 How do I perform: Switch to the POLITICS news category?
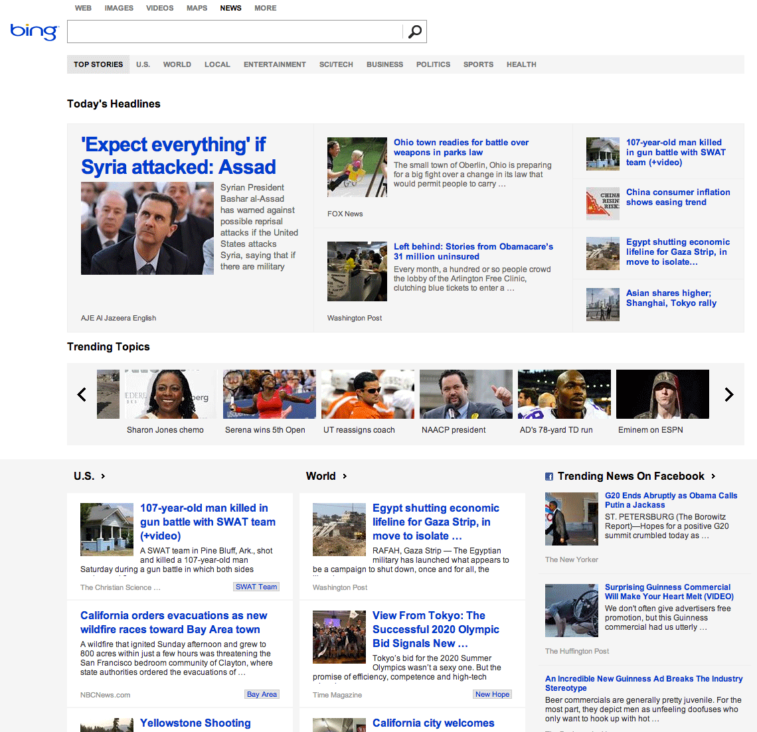(433, 64)
